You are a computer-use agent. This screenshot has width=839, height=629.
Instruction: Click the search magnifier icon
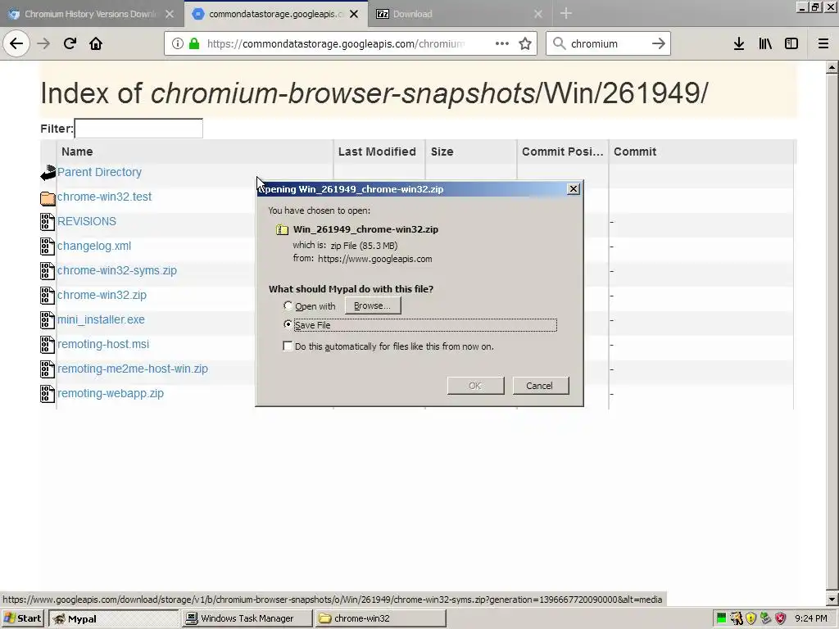pyautogui.click(x=559, y=43)
